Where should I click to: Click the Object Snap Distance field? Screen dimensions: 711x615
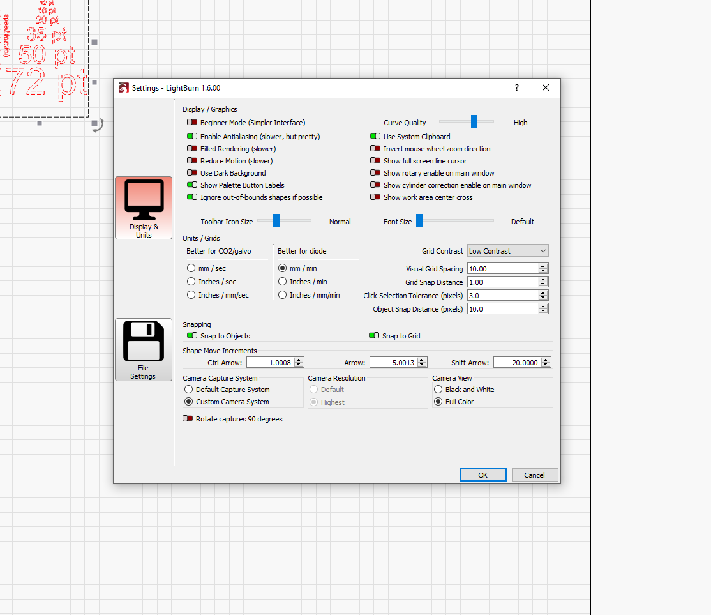click(x=503, y=309)
